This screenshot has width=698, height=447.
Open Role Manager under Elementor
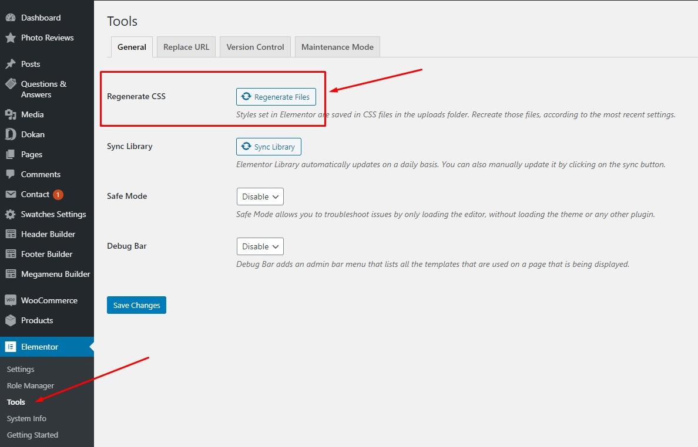tap(31, 385)
